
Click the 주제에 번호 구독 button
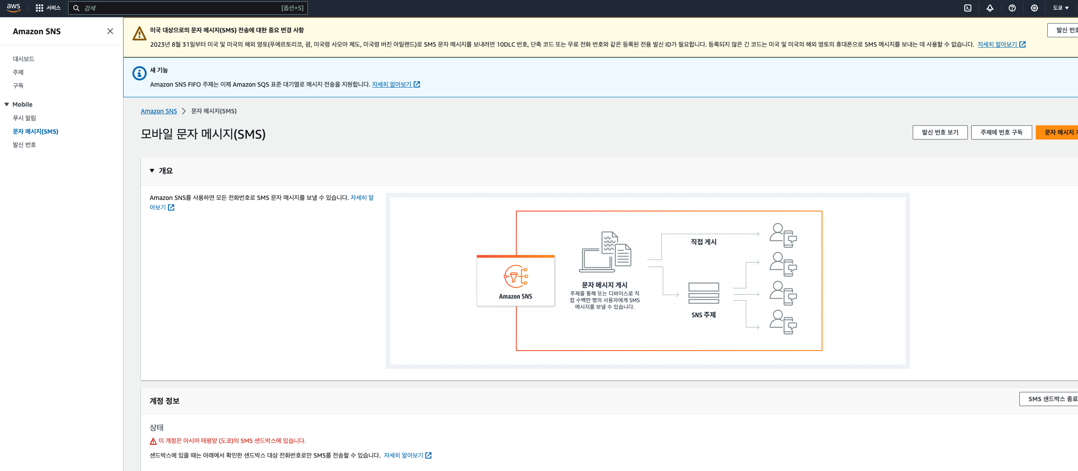click(x=1002, y=132)
